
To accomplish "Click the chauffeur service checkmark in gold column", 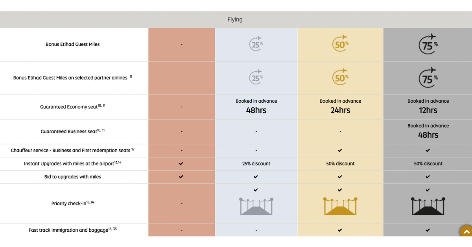I will click(340, 151).
